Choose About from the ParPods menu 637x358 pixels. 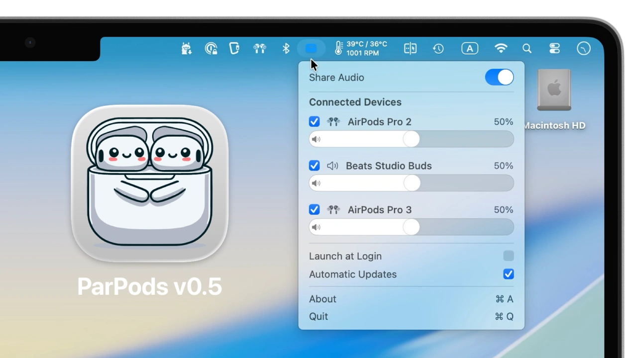pyautogui.click(x=322, y=299)
